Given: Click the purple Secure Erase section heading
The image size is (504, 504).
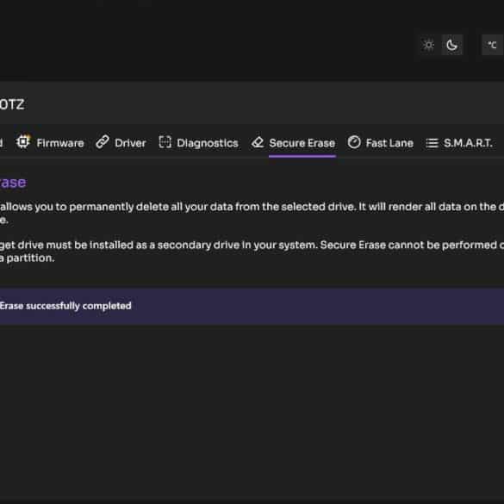Looking at the screenshot, I should pos(13,183).
